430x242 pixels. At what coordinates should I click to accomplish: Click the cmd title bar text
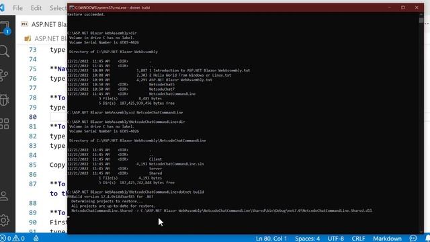coord(112,7)
